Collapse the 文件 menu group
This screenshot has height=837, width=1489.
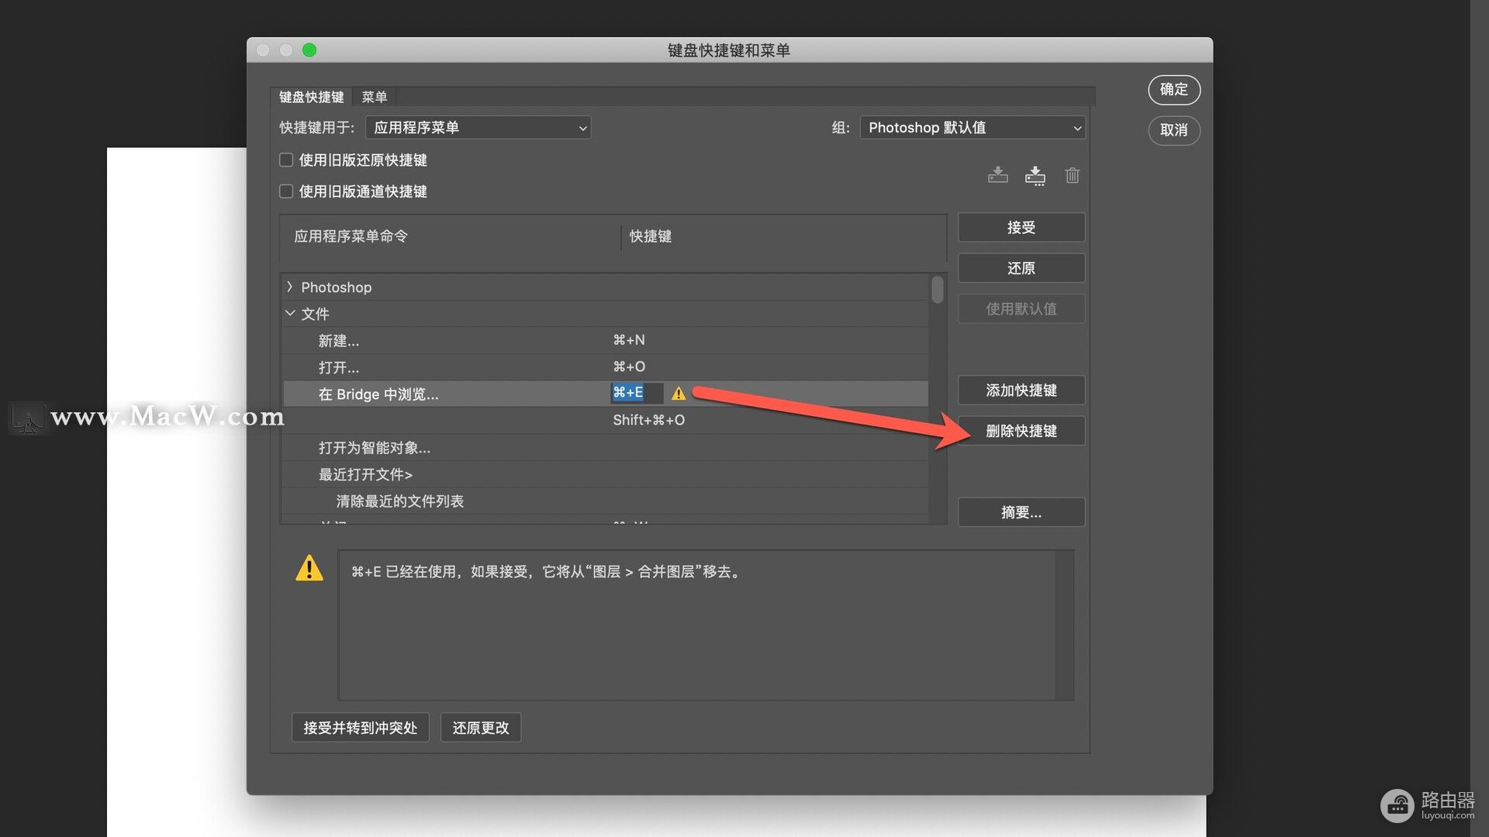click(x=290, y=313)
